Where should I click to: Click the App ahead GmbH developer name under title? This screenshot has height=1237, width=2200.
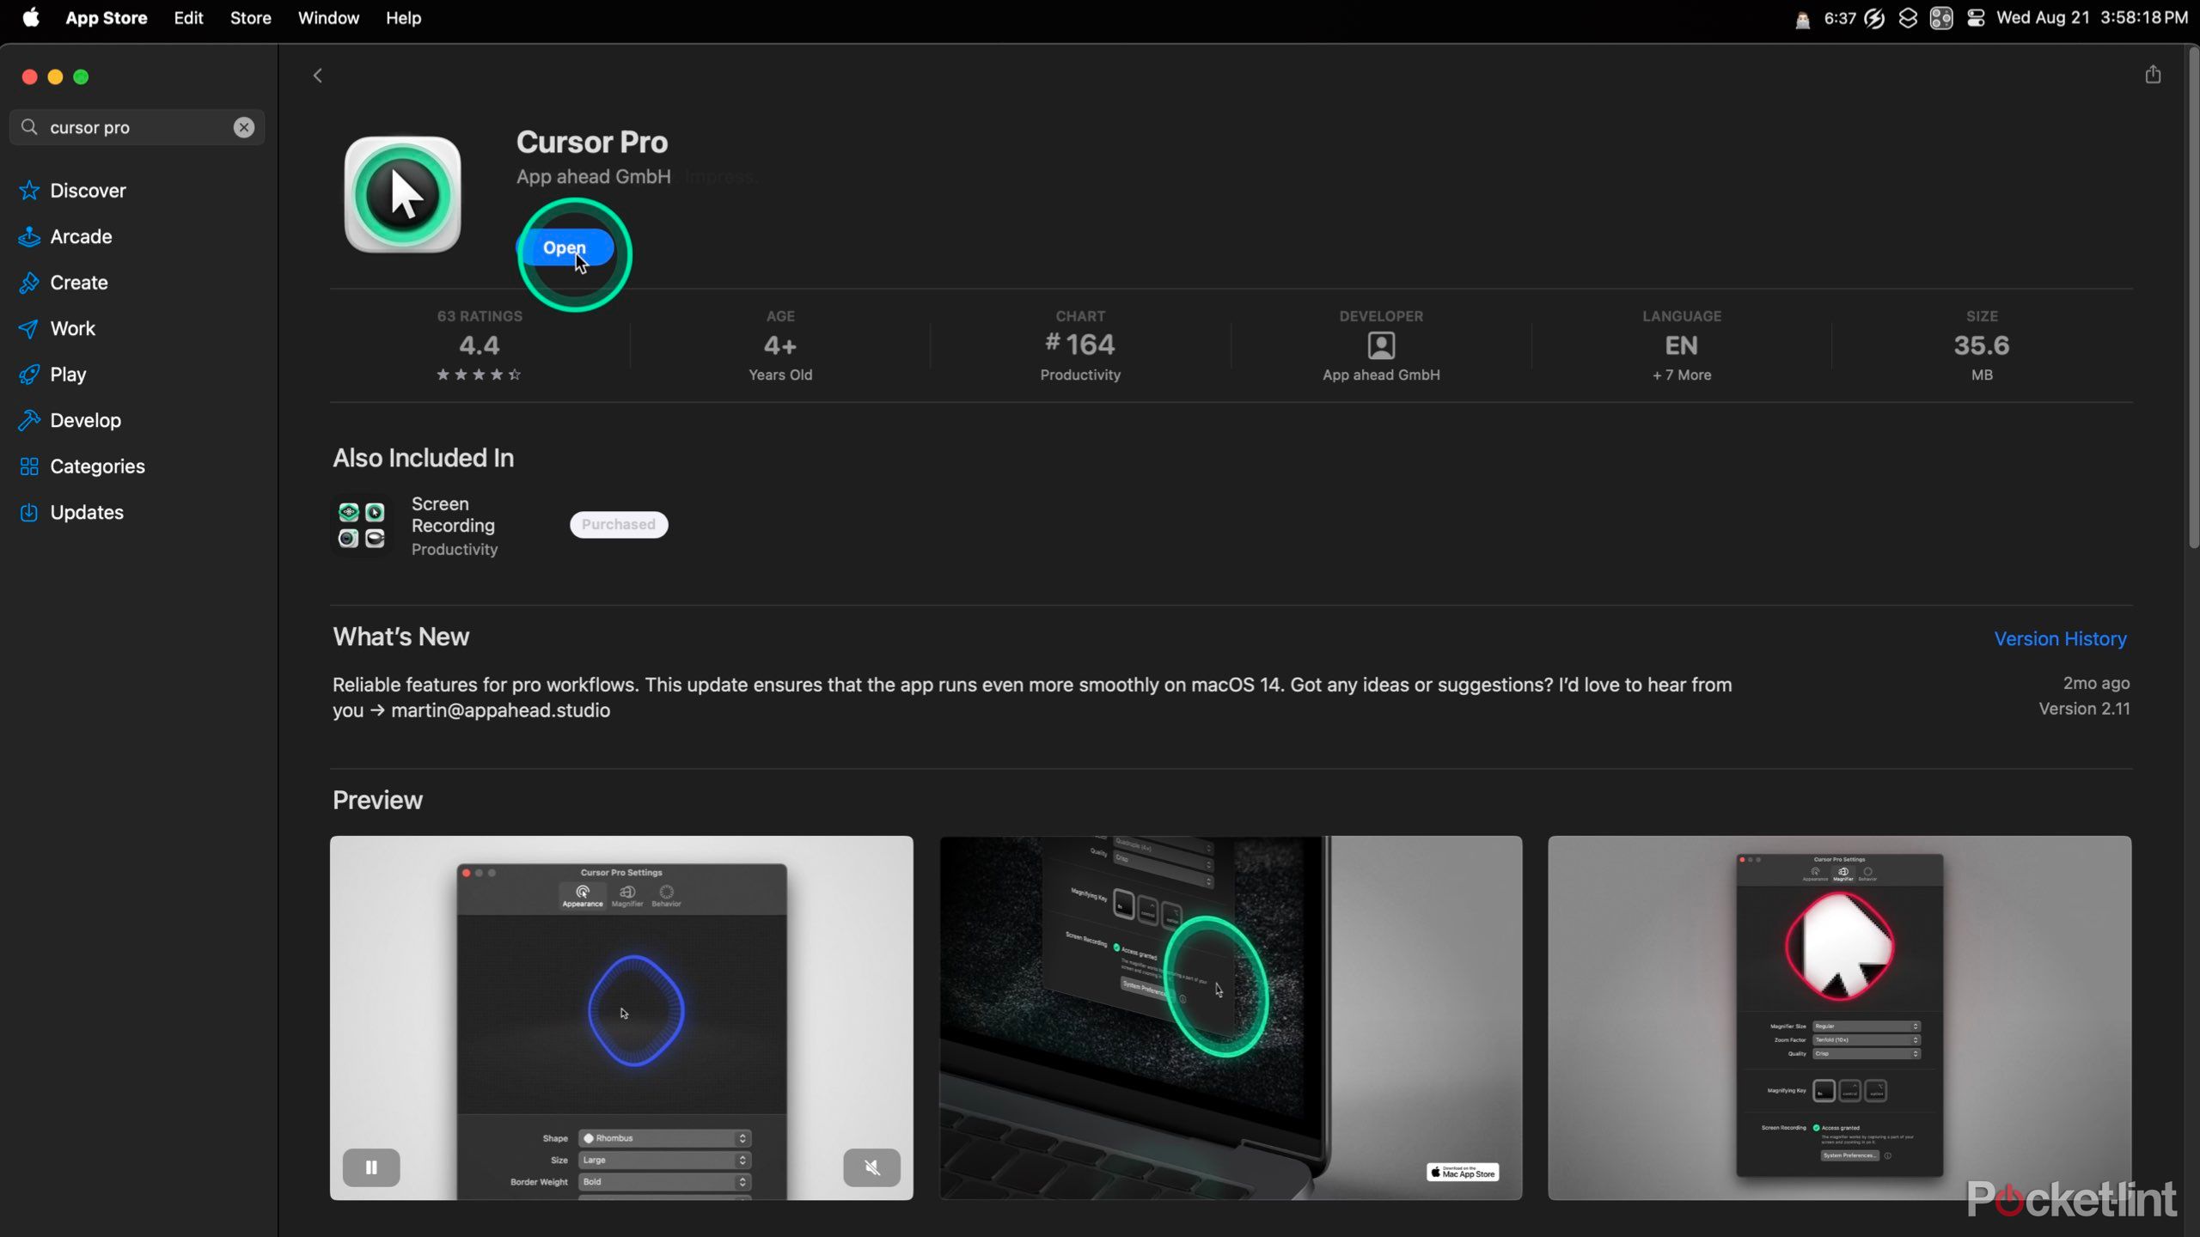[x=593, y=176]
